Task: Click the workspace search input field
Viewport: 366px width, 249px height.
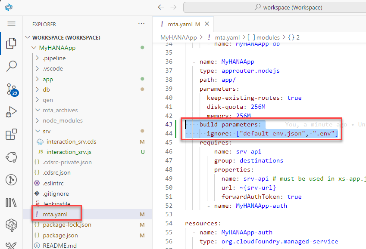Action: pos(275,7)
